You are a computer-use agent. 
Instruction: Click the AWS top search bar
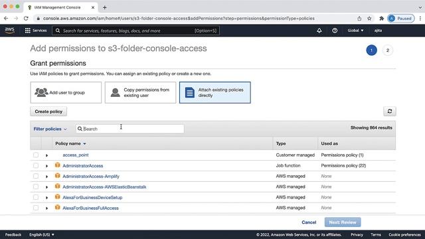coord(135,31)
